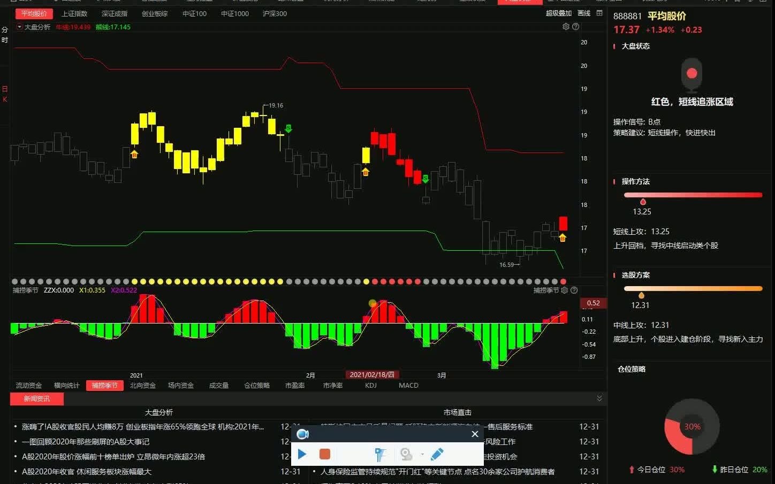Click the 30% position pie chart
The height and width of the screenshot is (484, 775).
692,426
